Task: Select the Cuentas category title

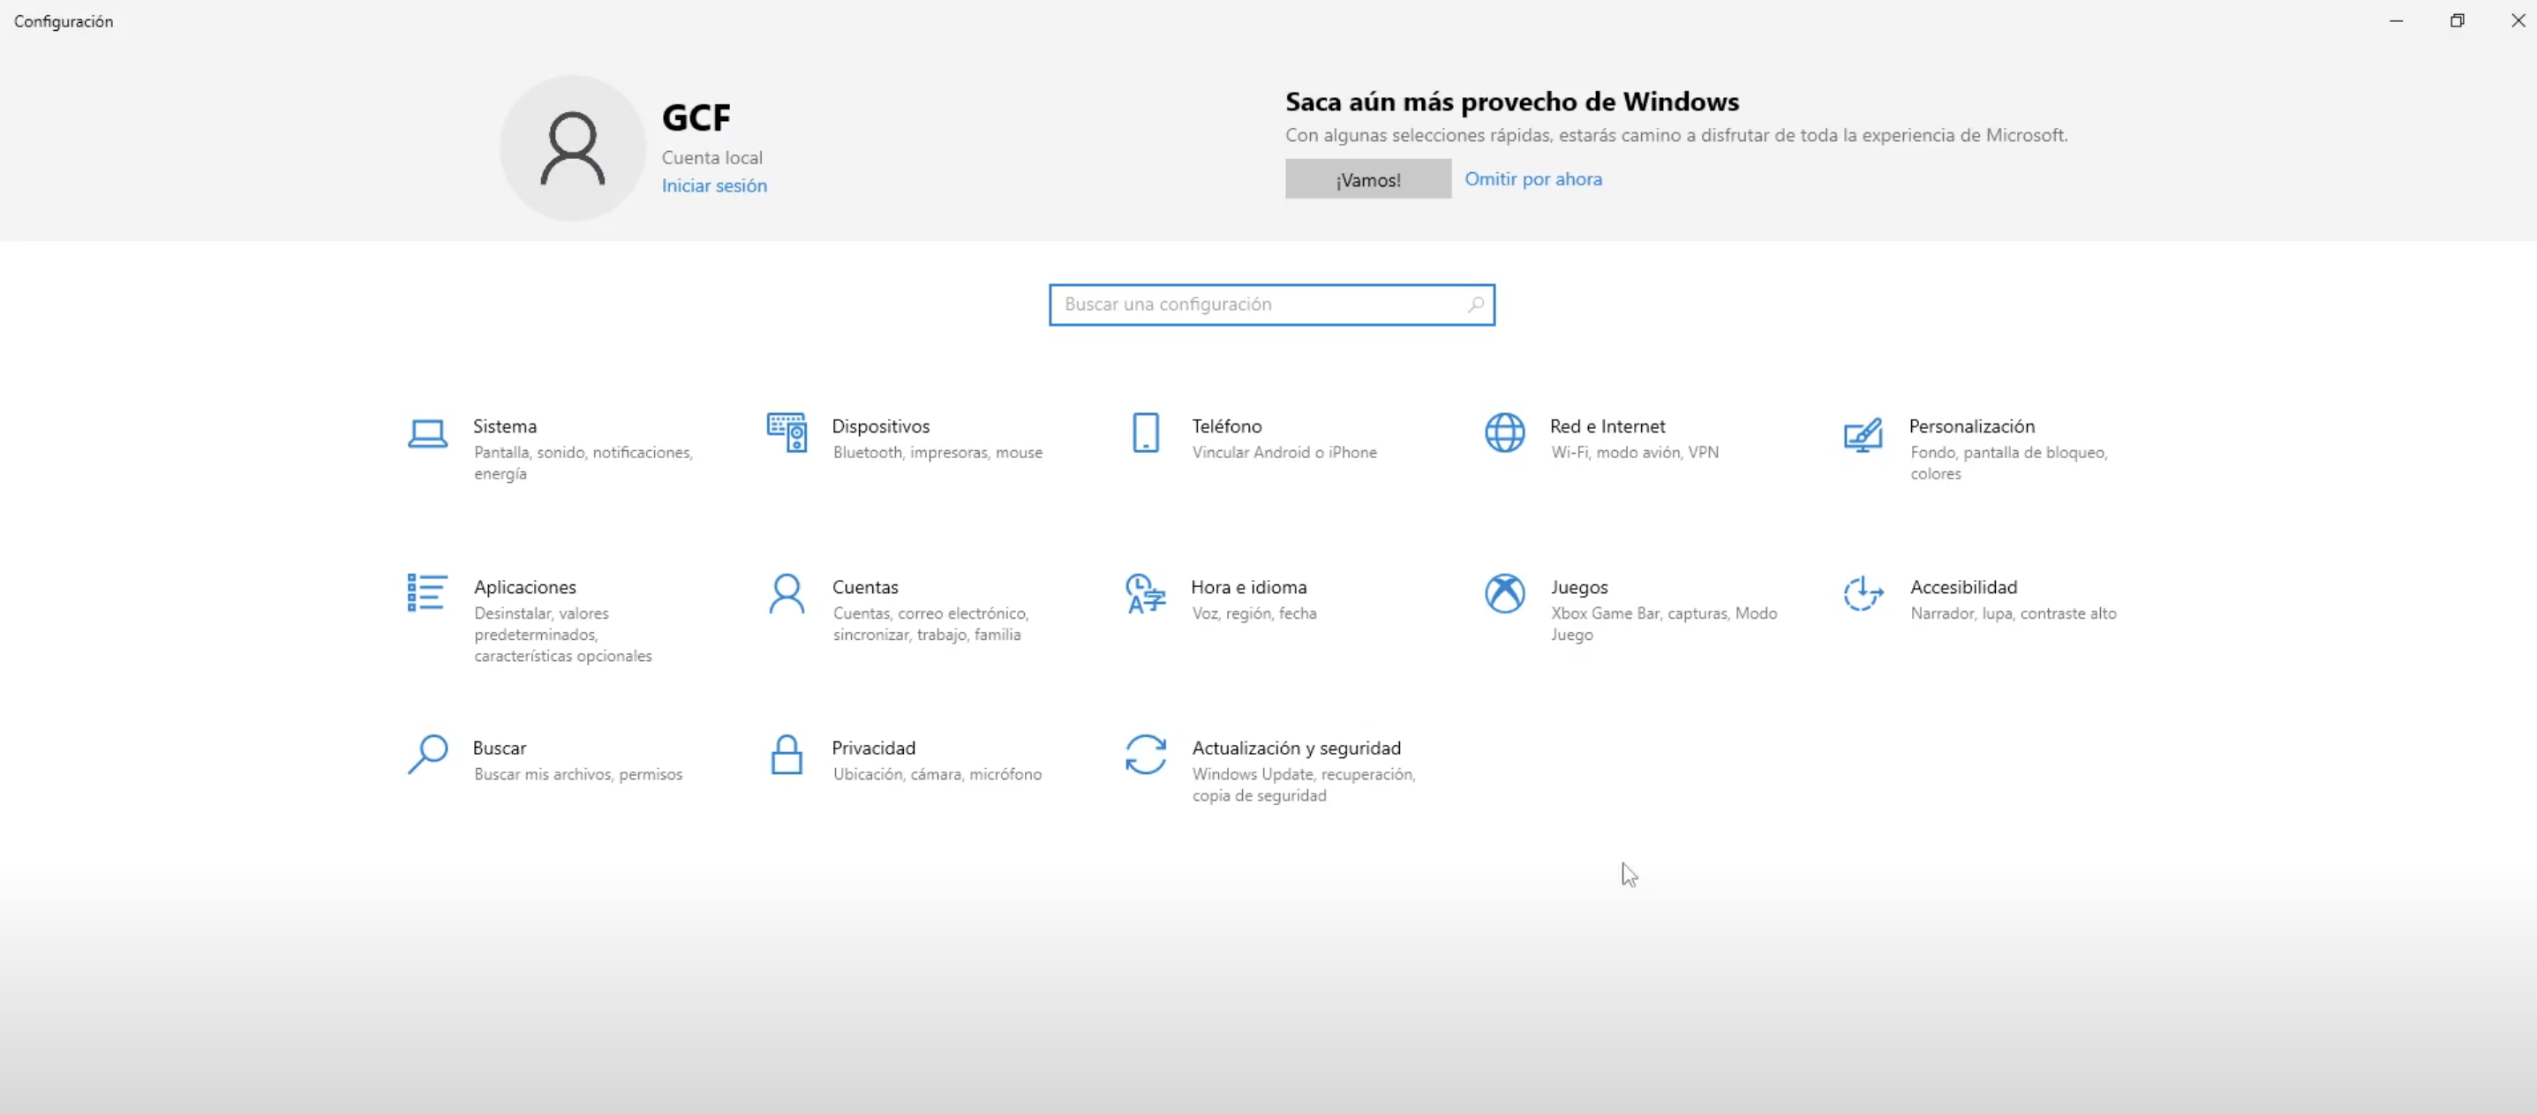Action: [x=865, y=586]
